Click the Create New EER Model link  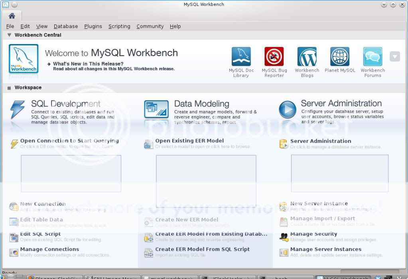point(187,220)
